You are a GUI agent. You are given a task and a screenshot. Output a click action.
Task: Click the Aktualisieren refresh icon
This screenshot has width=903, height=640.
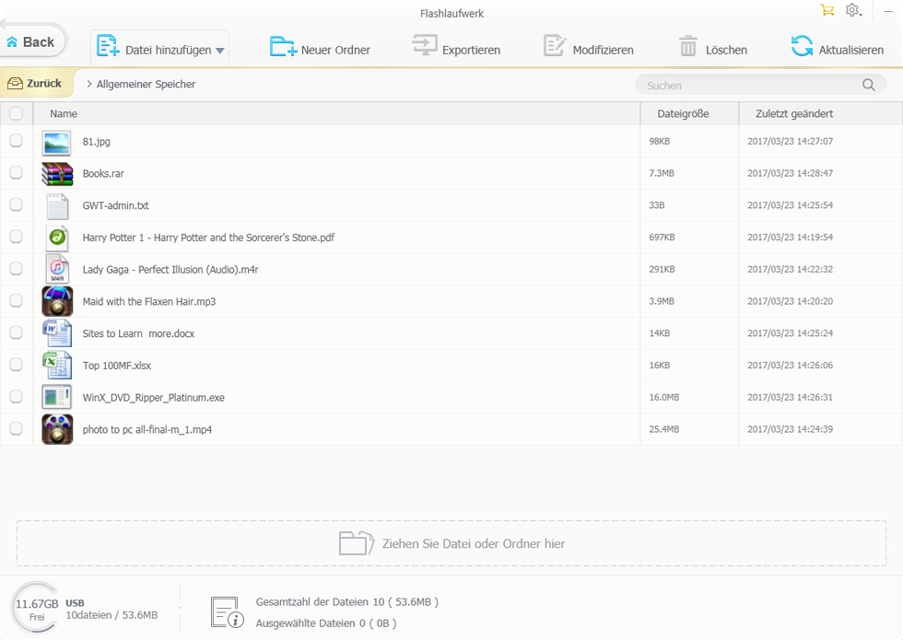pyautogui.click(x=802, y=47)
